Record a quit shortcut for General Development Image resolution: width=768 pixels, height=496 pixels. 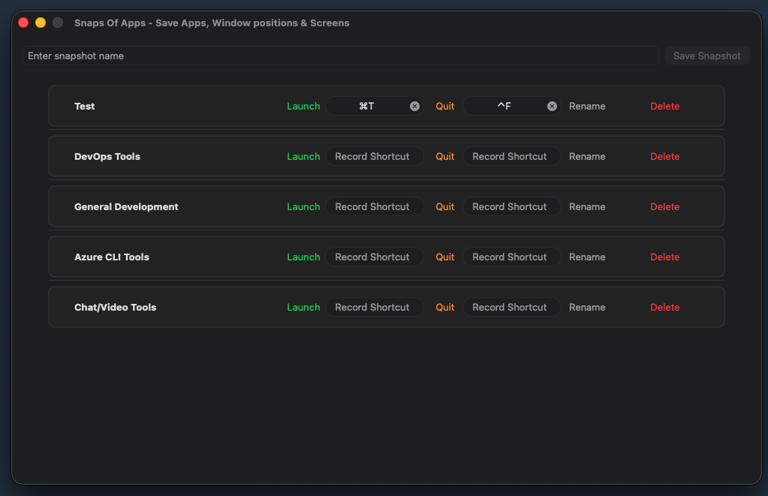(x=511, y=206)
